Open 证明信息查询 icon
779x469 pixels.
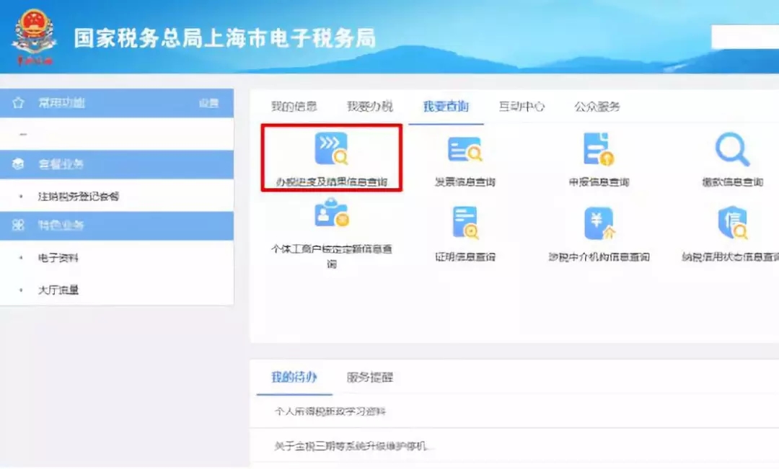[465, 223]
